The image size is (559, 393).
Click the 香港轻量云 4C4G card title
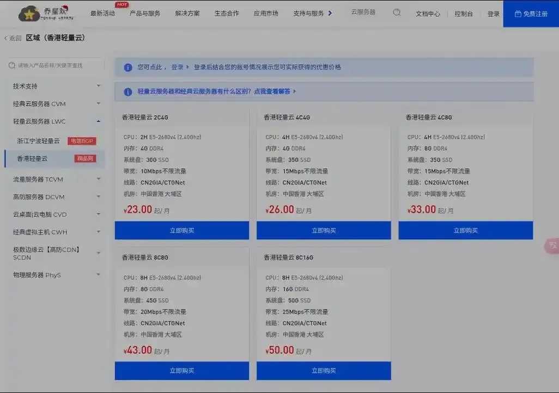click(287, 117)
